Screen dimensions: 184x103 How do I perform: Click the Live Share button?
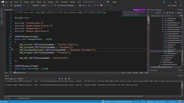[x=172, y=6]
